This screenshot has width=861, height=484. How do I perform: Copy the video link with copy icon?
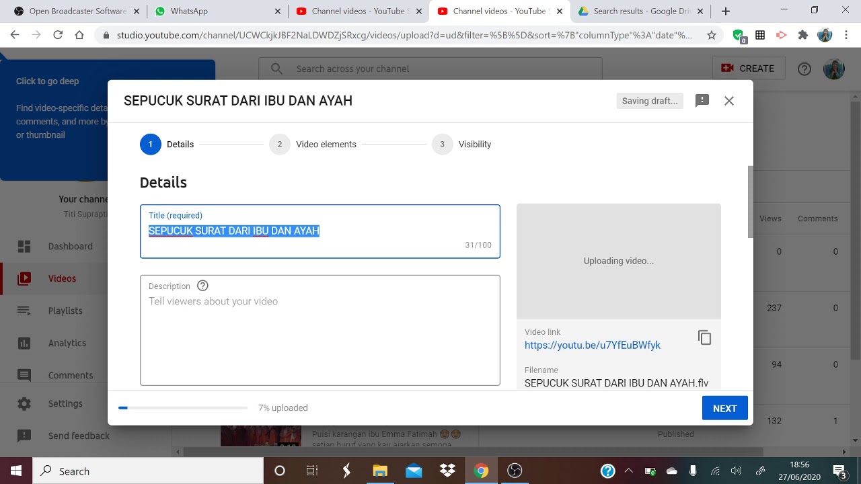(704, 337)
